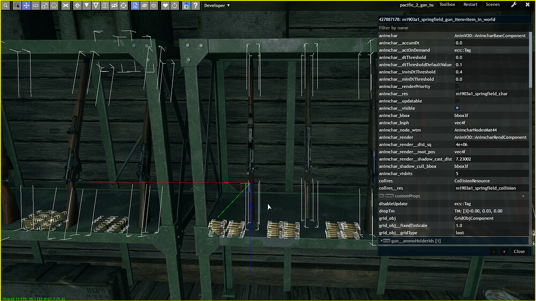Activate the Rotate tool in toolbar
536x301 pixels.
[35, 5]
